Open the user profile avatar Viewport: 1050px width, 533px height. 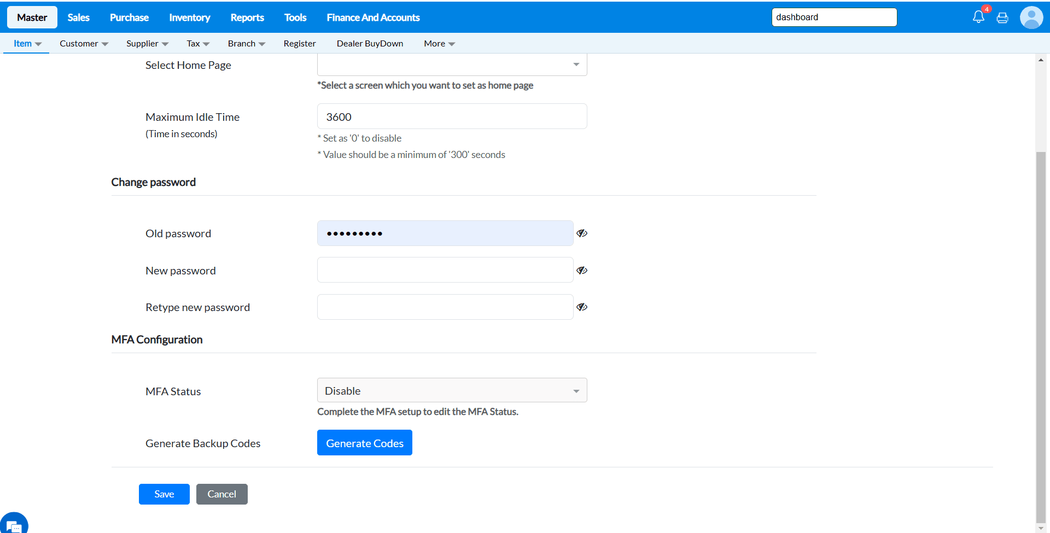tap(1031, 17)
